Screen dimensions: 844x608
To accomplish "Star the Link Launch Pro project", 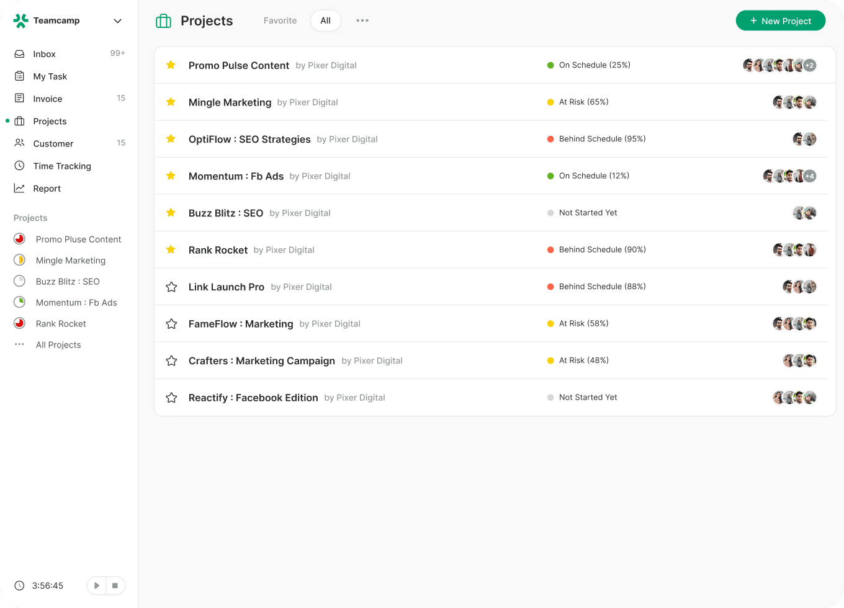I will [x=171, y=287].
